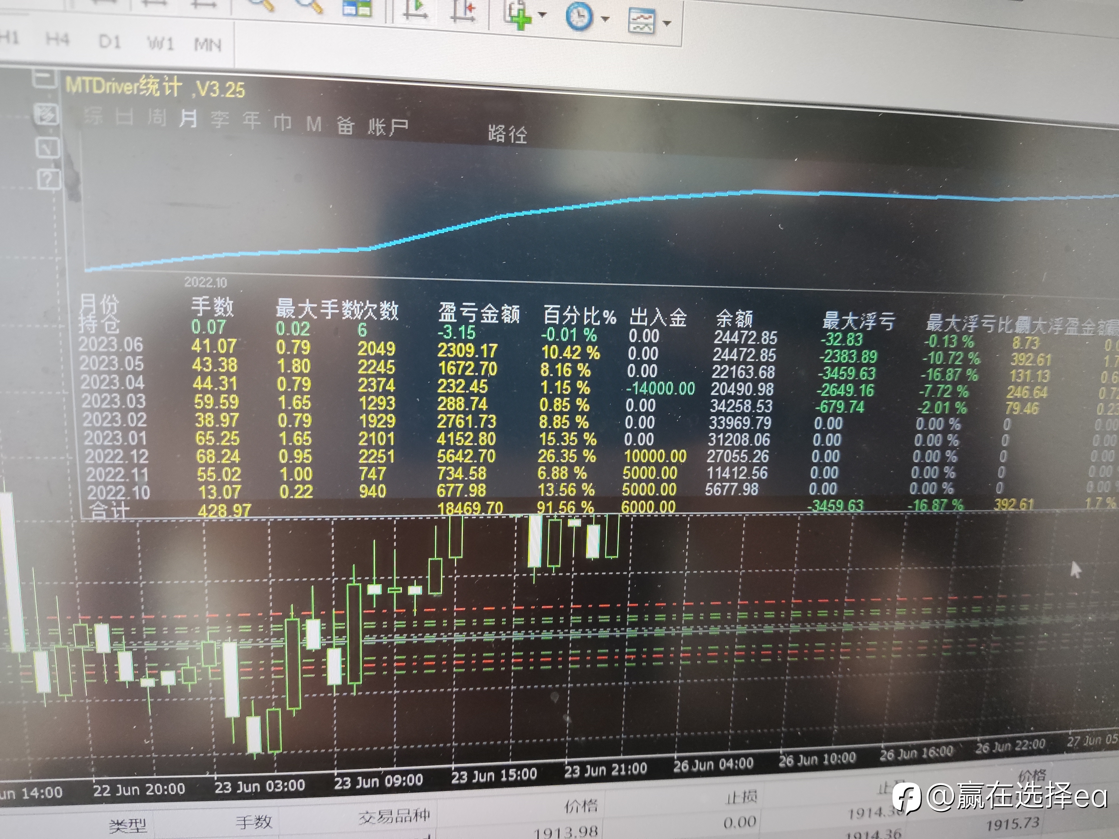Open the Periods clock dropdown arrow

pos(605,19)
